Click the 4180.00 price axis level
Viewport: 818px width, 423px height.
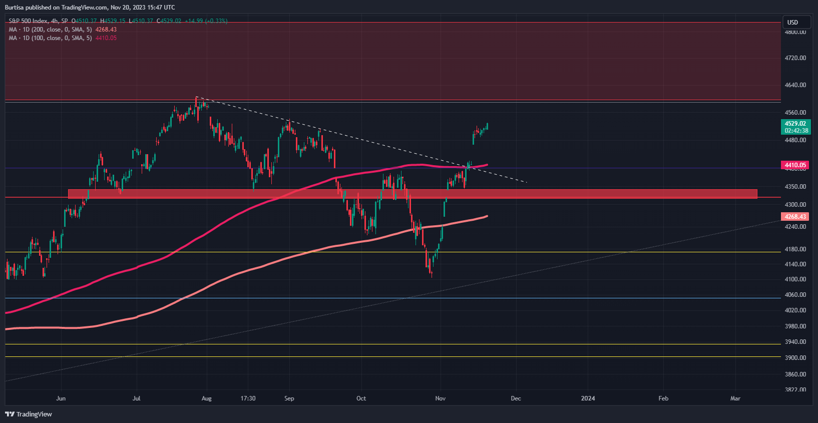(795, 249)
